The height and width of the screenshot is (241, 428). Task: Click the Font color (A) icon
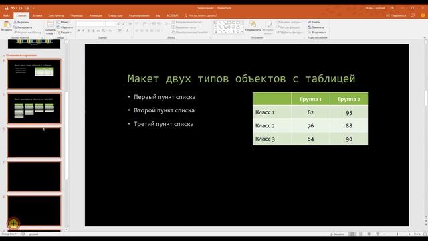pos(128,31)
